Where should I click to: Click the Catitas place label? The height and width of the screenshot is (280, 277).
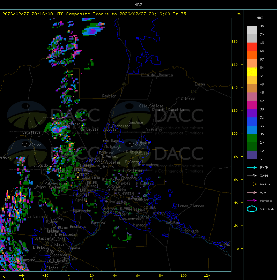coord(173,222)
